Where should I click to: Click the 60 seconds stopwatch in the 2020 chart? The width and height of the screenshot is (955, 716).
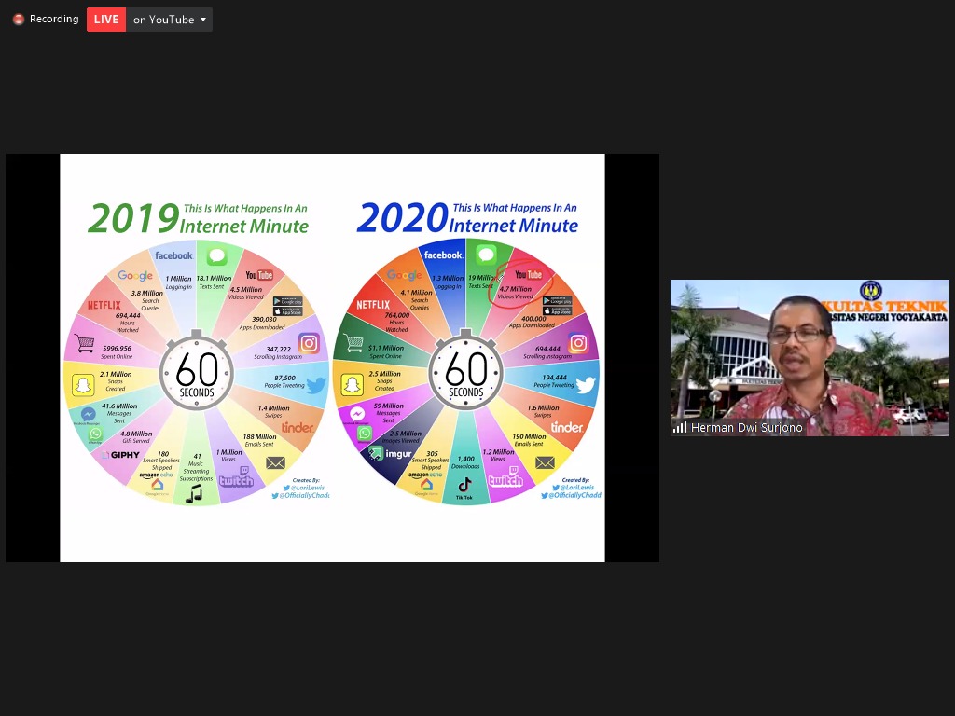pos(466,372)
